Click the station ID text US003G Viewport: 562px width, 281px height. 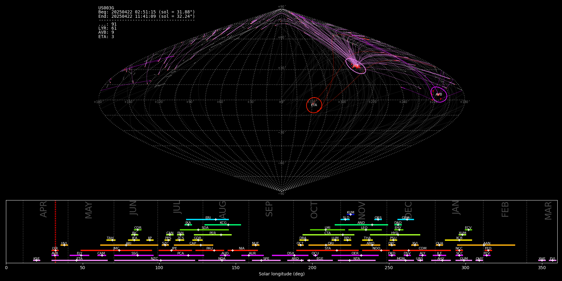tap(106, 8)
